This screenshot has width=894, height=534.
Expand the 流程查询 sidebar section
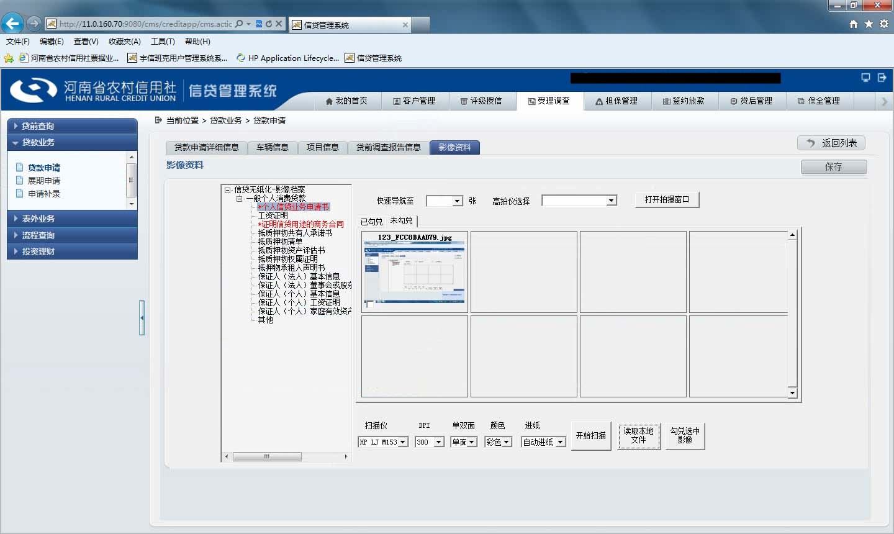click(x=72, y=235)
